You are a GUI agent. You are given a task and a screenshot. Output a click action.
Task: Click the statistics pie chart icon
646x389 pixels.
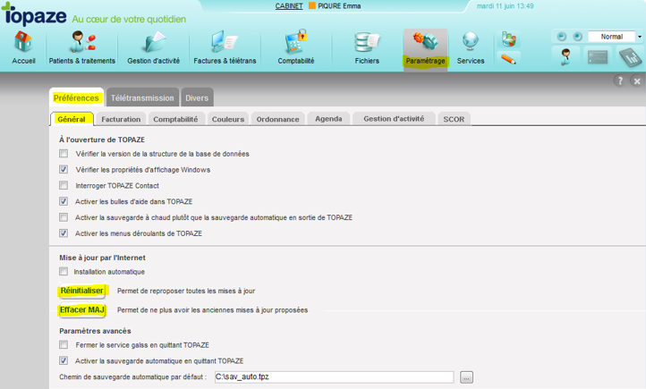(x=509, y=39)
